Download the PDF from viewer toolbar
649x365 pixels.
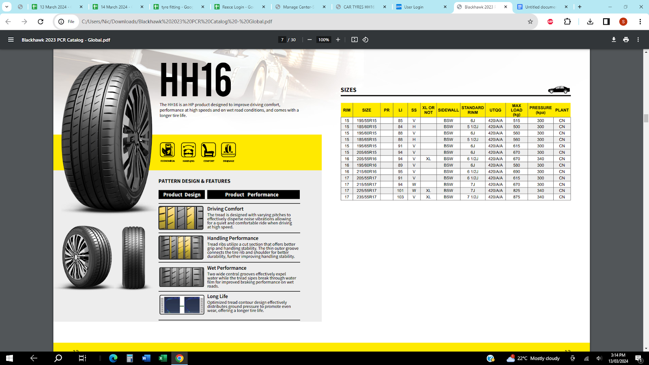point(614,40)
